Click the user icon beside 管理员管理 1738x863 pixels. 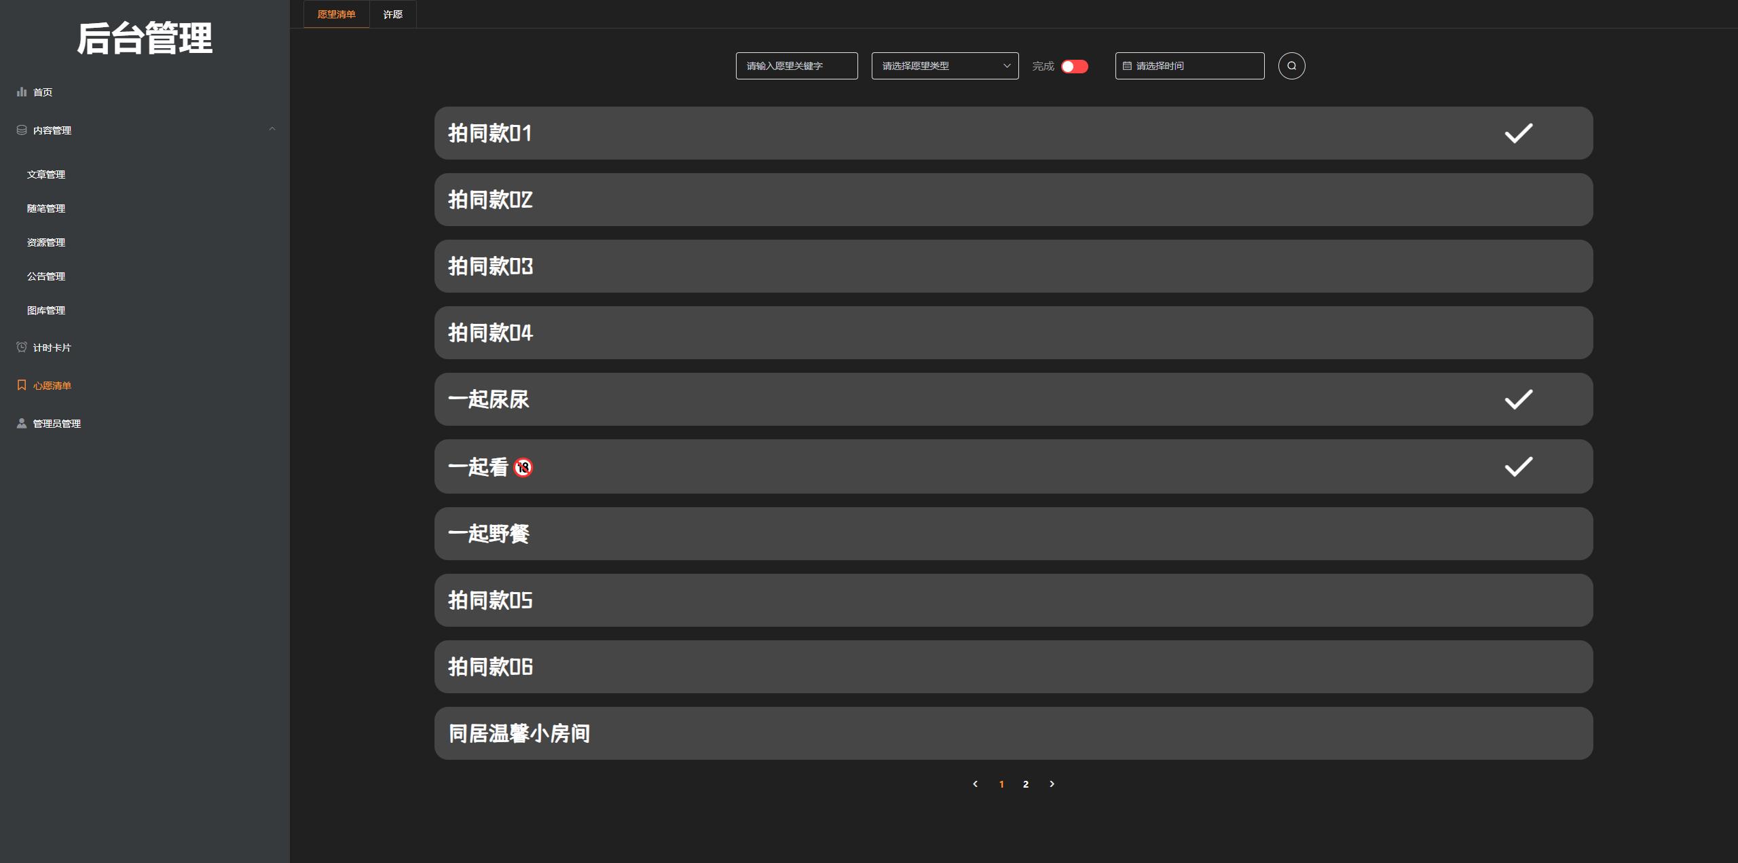point(22,423)
